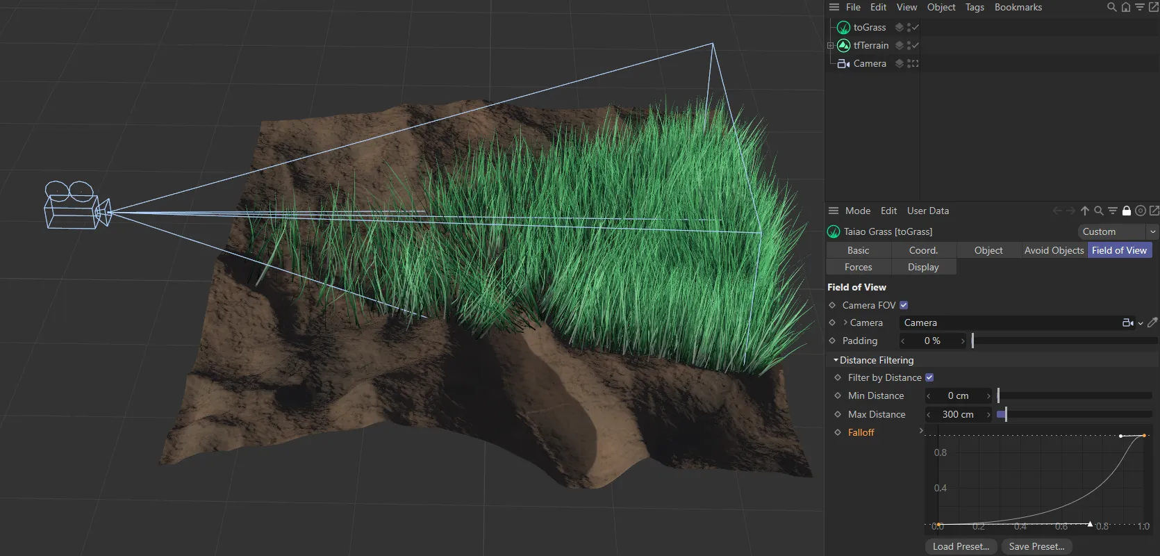Viewport: 1160px width, 556px height.
Task: Click the Save Preset button
Action: point(1036,547)
